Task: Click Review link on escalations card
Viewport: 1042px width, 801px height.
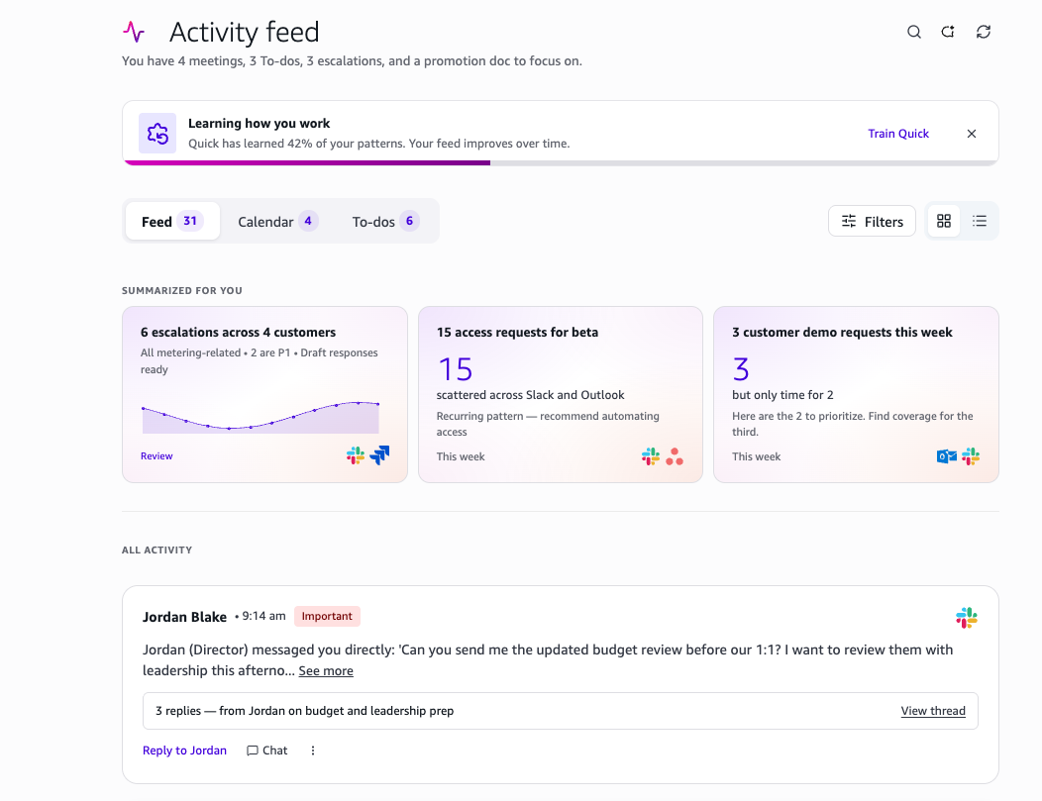Action: 156,456
